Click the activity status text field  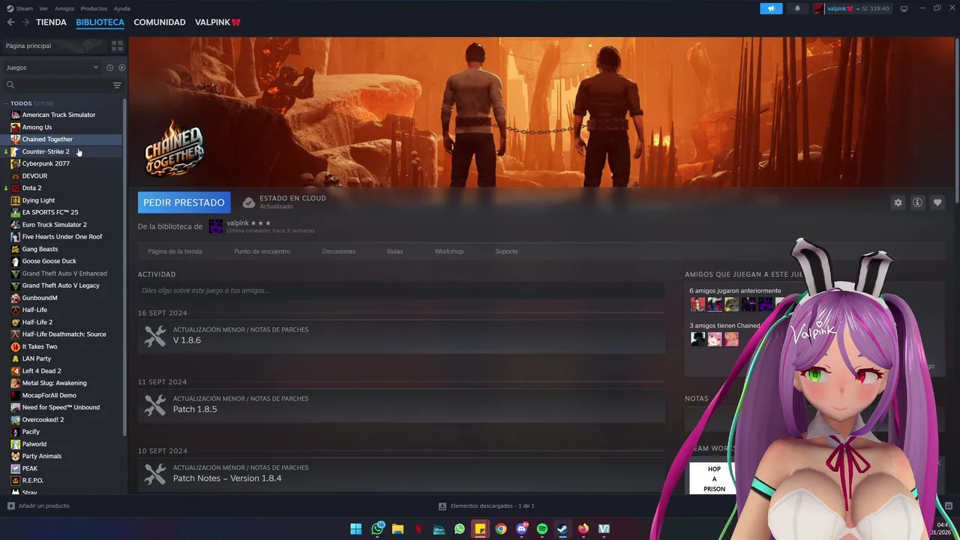pyautogui.click(x=401, y=290)
